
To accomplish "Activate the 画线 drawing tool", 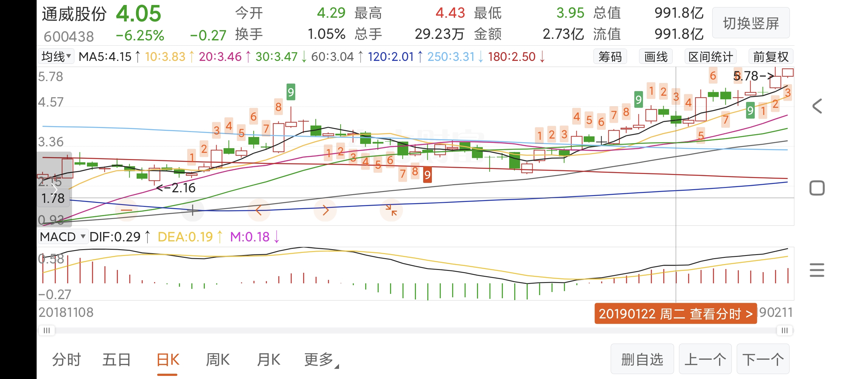I will [656, 57].
